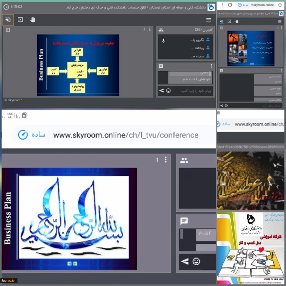Click the next-slide arrow under the Bismillah slide
Image resolution: width=286 pixels, height=286 pixels.
click(x=76, y=263)
